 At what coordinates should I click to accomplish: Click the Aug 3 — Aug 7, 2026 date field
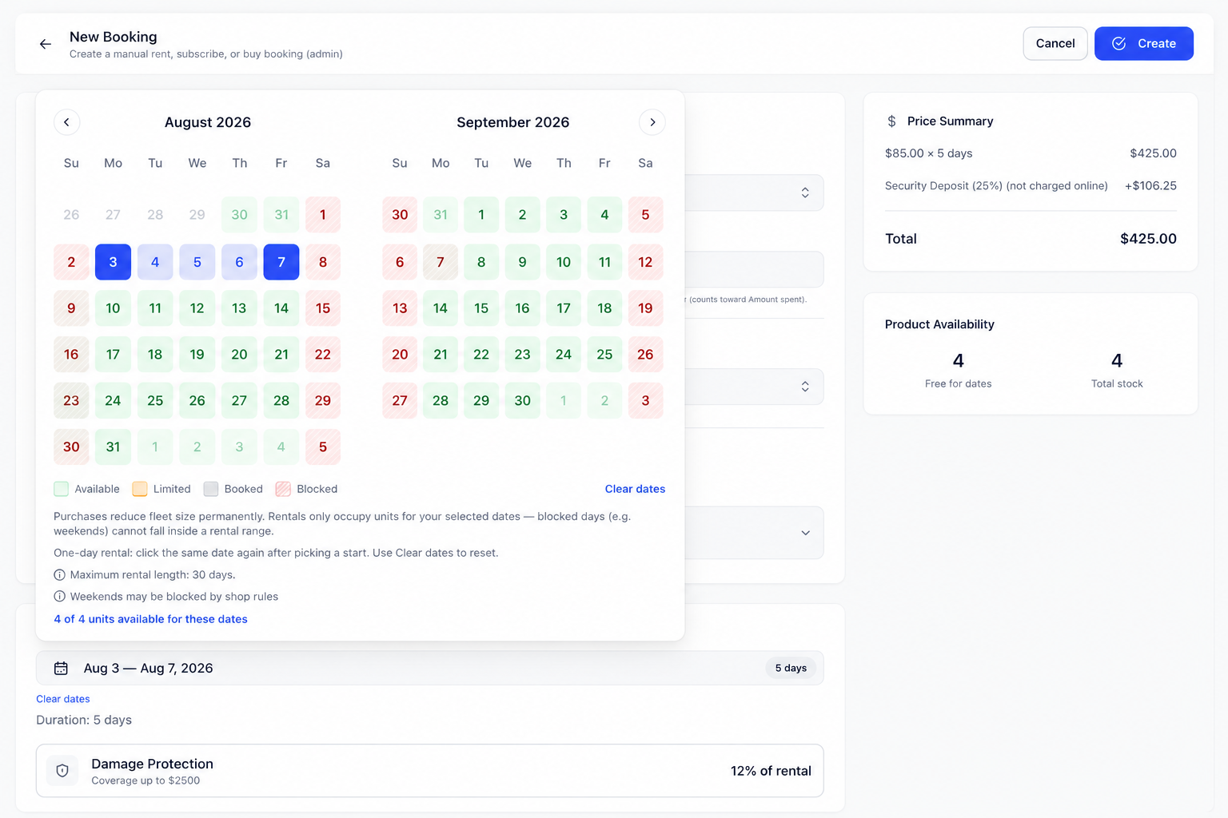click(429, 669)
